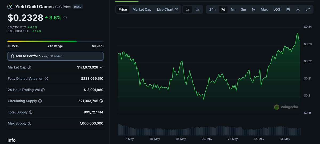
Task: Click the $18,001,989 trading volume value
Action: coord(94,90)
